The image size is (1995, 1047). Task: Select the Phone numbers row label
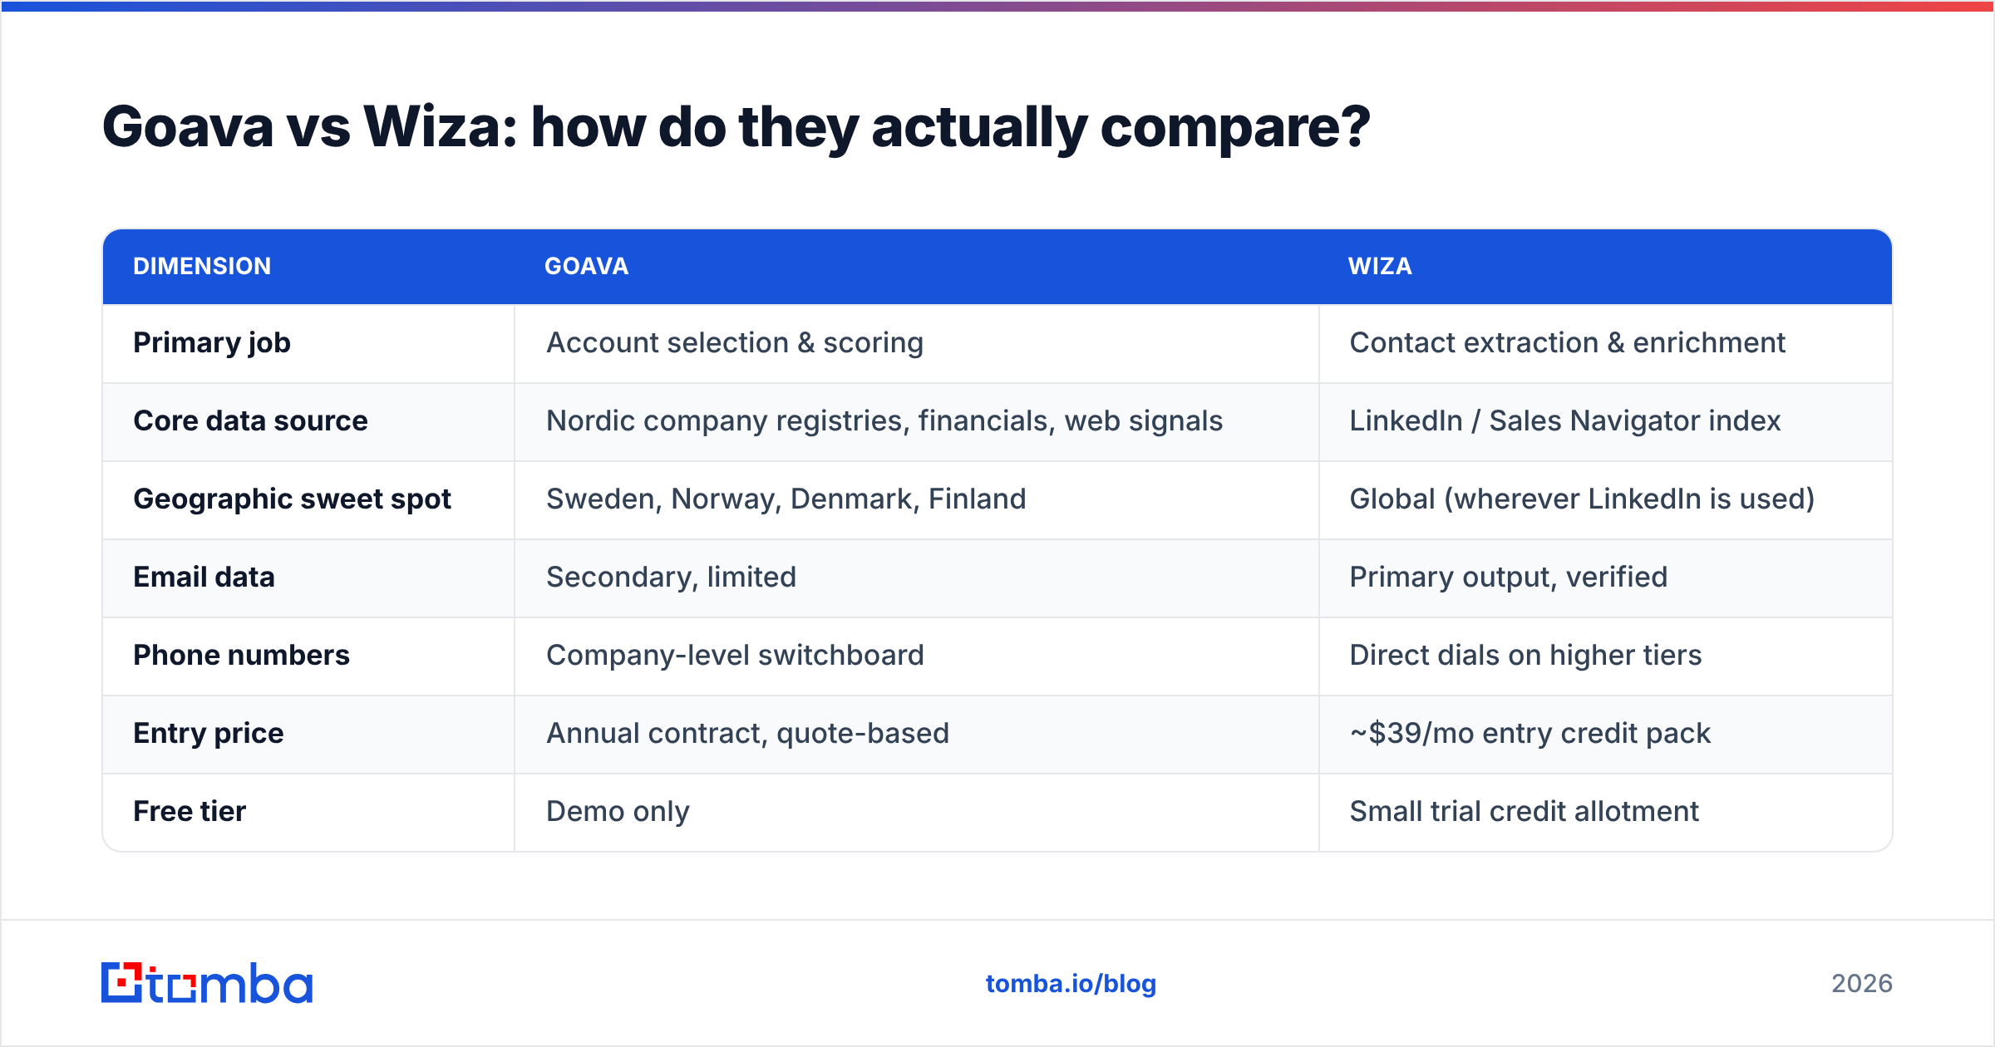click(241, 655)
